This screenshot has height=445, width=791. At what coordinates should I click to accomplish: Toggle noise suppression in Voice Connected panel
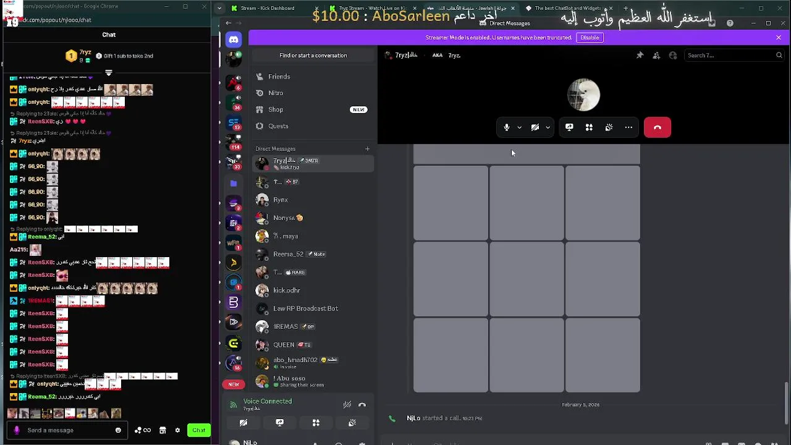point(347,405)
